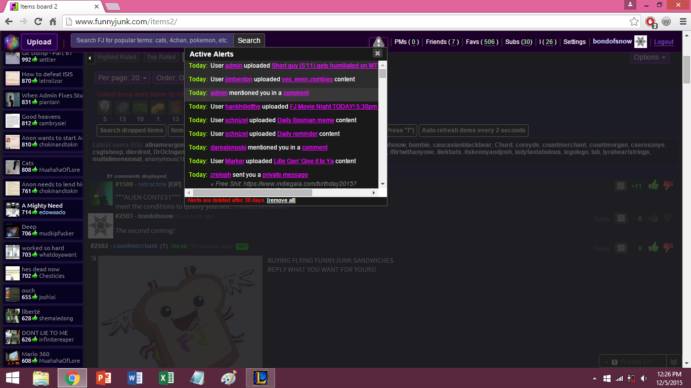Click the browser reload icon

tap(38, 22)
